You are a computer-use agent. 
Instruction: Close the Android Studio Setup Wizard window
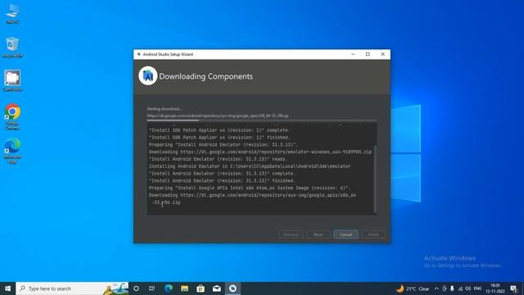pyautogui.click(x=383, y=54)
